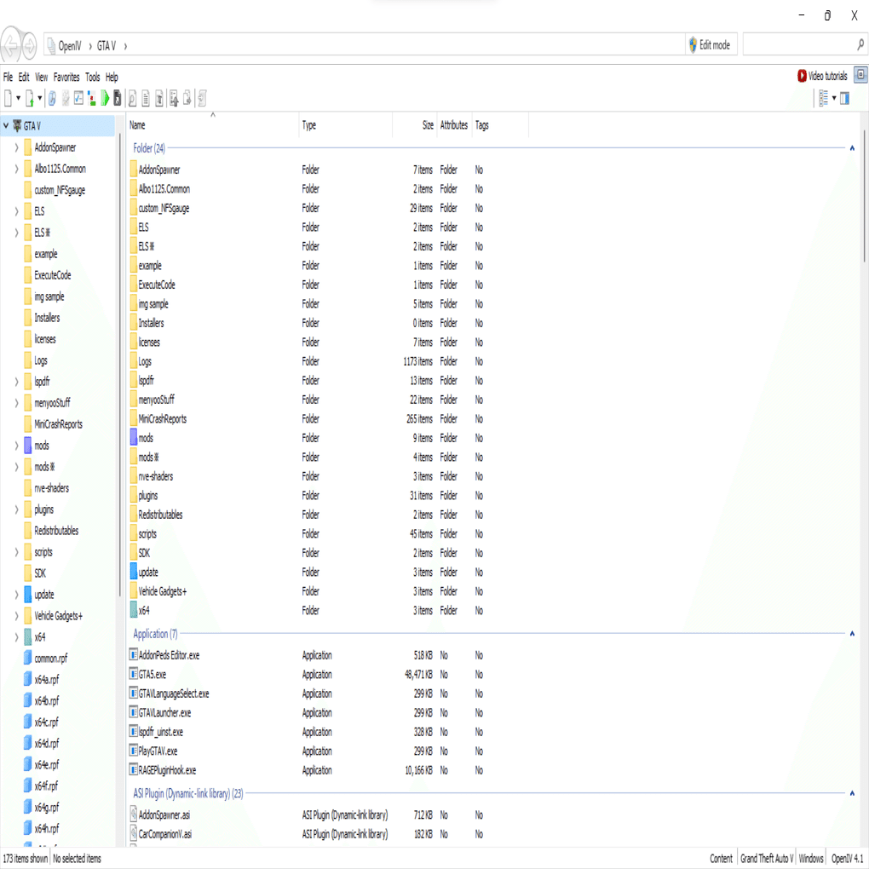Click the GTA V root icon in tree
Image resolution: width=869 pixels, height=869 pixels.
point(17,126)
